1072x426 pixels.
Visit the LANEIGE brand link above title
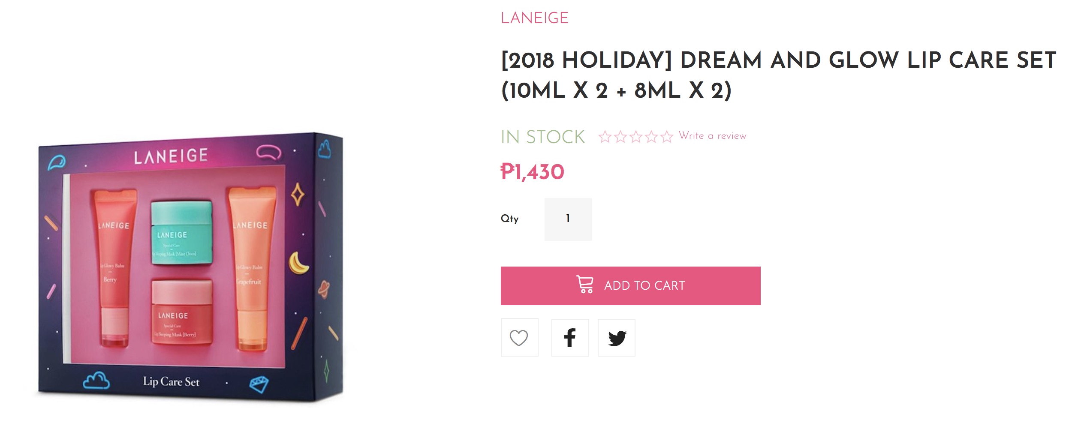[534, 18]
